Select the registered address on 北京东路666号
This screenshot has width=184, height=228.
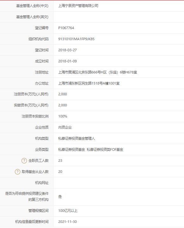98,72
